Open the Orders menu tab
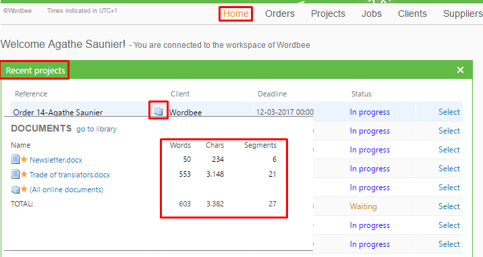The width and height of the screenshot is (483, 257). coord(280,13)
